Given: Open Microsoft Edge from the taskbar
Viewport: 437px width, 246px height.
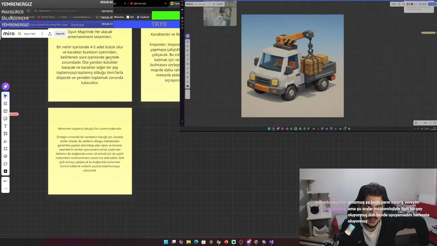Looking at the screenshot, I should tap(196, 242).
